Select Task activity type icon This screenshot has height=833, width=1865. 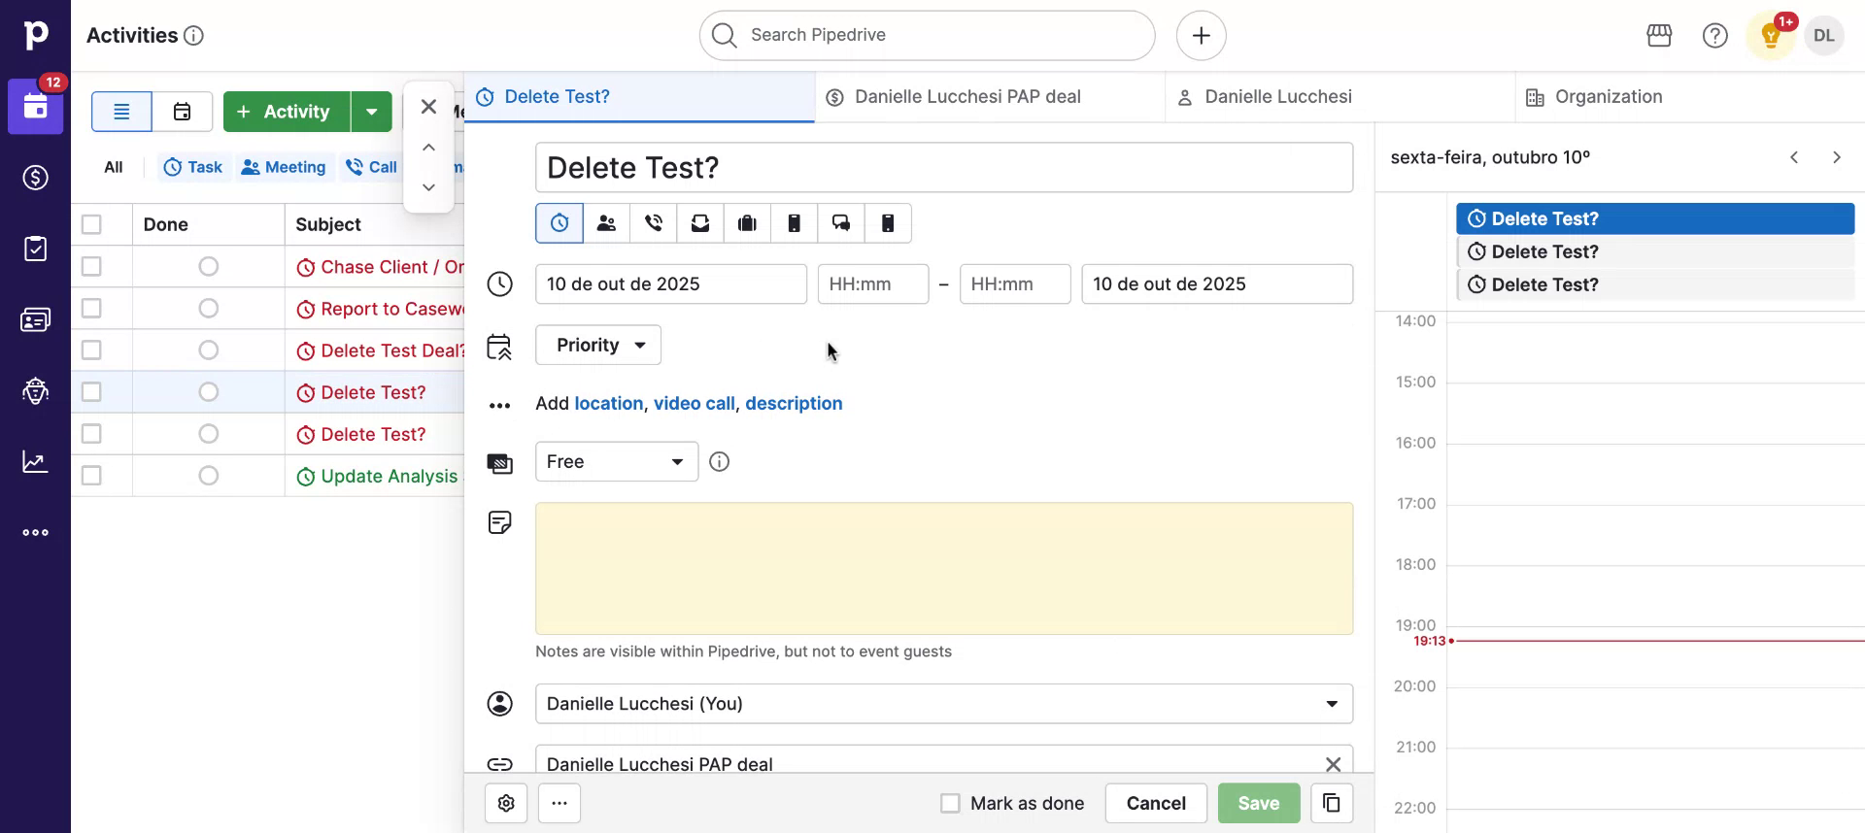pyautogui.click(x=559, y=223)
